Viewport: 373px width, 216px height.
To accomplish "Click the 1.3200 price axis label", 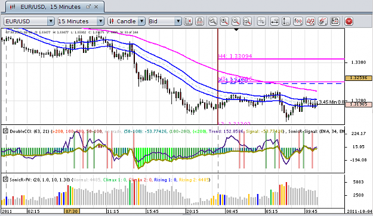I will (x=359, y=101).
